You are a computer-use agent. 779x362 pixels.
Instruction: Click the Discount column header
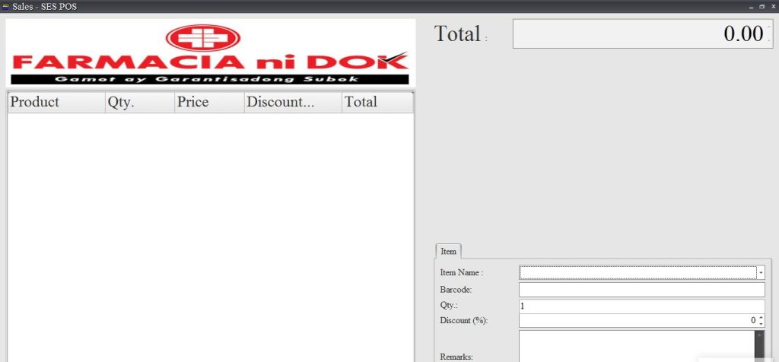coord(292,102)
